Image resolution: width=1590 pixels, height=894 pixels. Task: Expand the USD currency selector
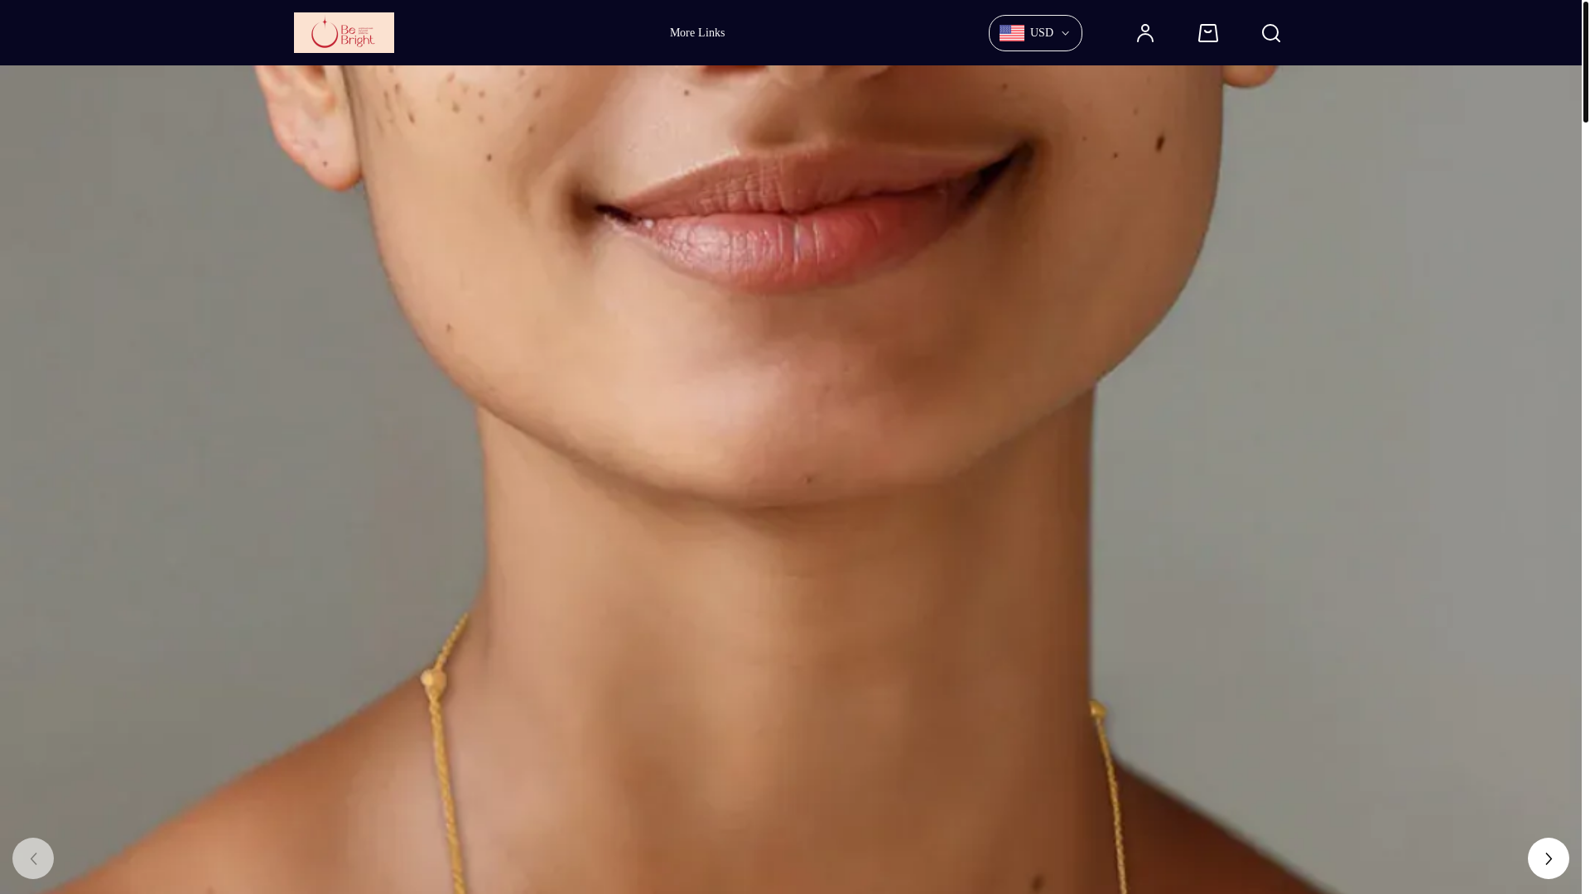[1035, 33]
